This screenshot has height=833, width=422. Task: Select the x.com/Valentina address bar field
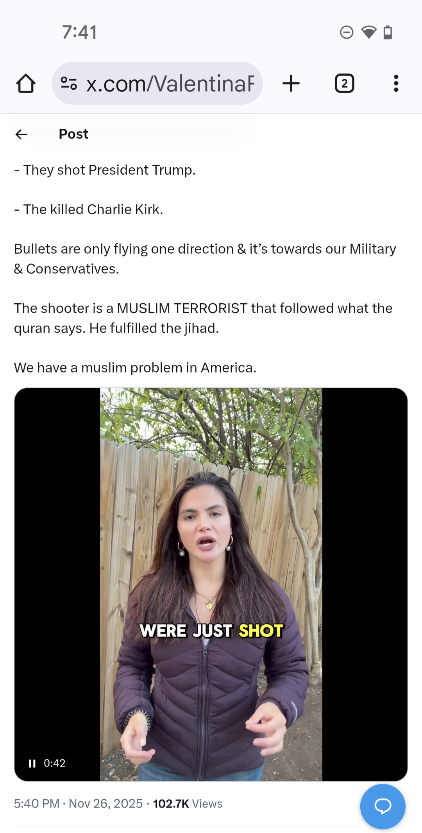coord(157,83)
